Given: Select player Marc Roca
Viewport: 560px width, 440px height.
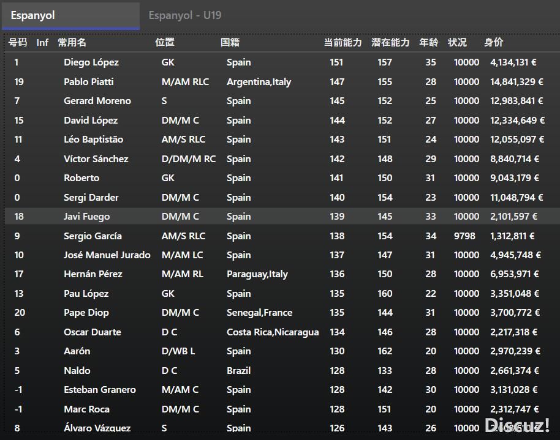Looking at the screenshot, I should pos(86,409).
